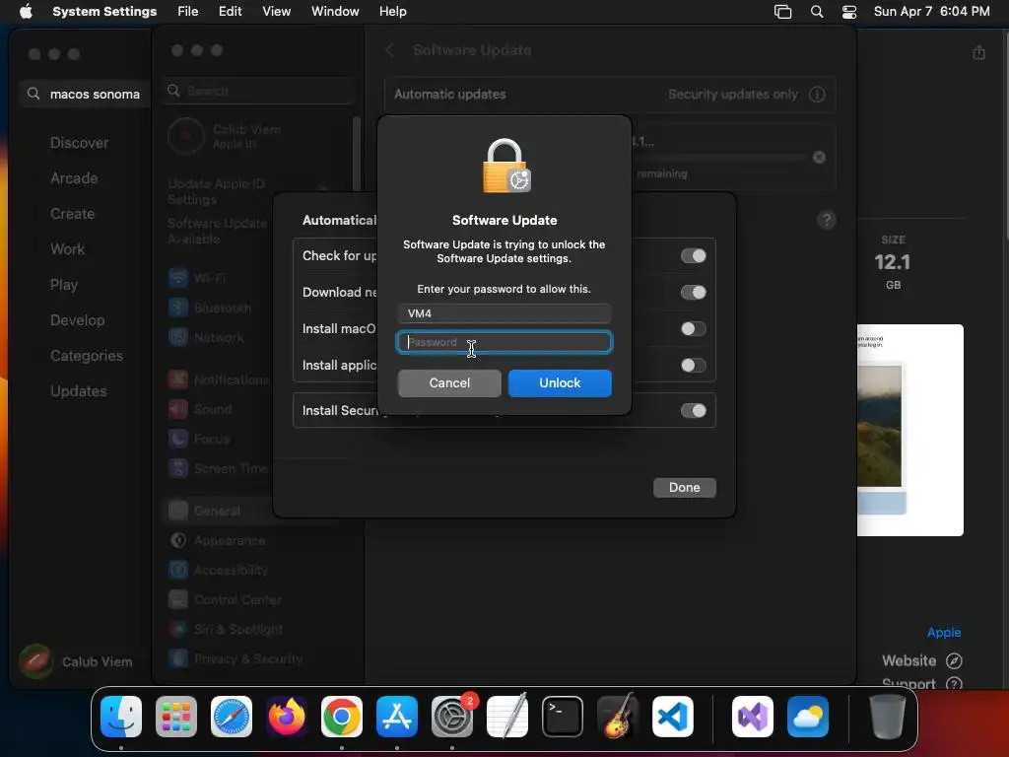
Task: Open Control Center in menu bar
Action: click(x=849, y=12)
